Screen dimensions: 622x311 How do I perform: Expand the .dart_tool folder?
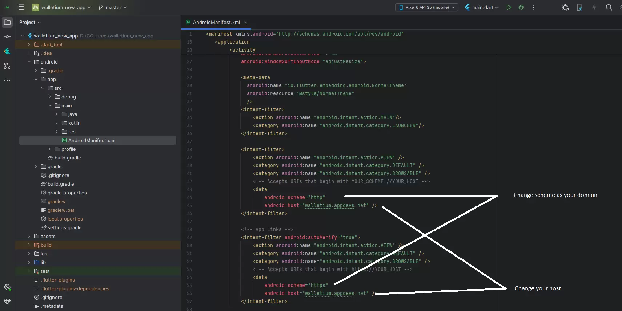[x=29, y=44]
